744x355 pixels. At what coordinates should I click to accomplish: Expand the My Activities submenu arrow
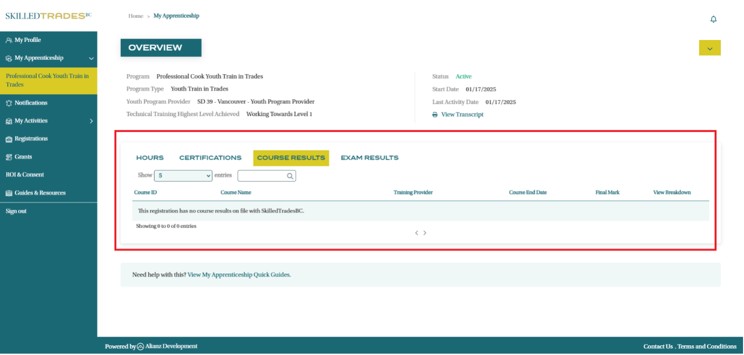tap(91, 121)
